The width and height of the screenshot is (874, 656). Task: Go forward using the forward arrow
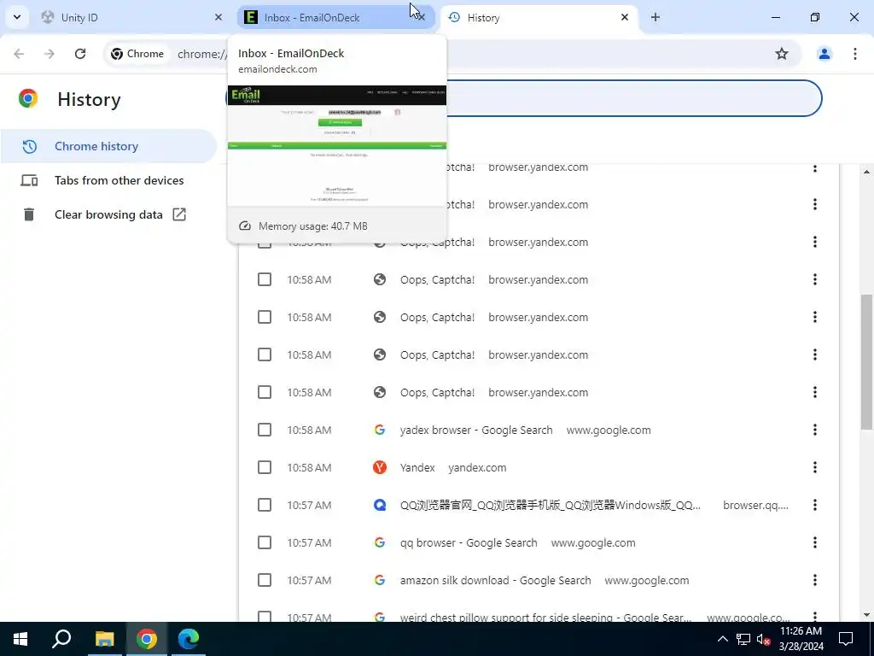pyautogui.click(x=50, y=54)
